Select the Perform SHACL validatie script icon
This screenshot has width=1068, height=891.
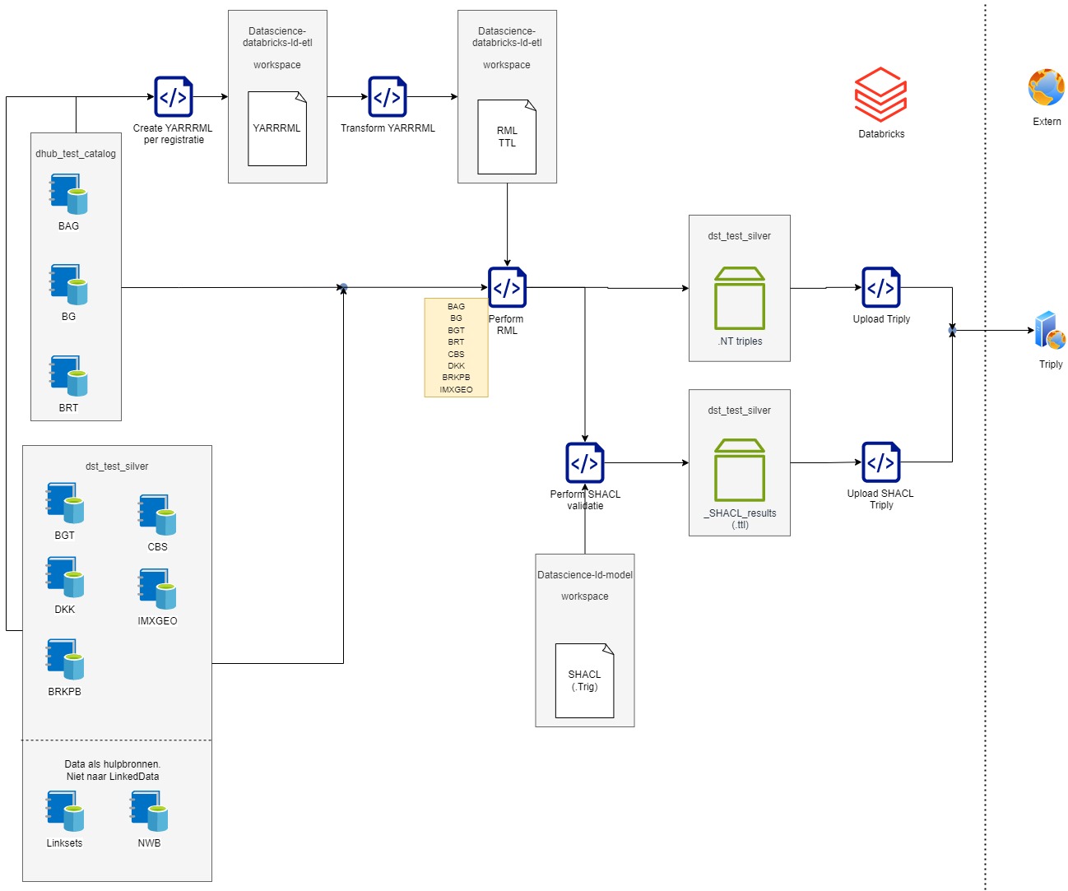pos(585,462)
